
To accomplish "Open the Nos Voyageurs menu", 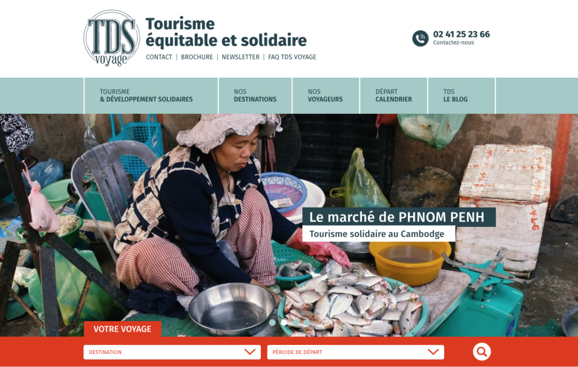I will click(x=326, y=96).
